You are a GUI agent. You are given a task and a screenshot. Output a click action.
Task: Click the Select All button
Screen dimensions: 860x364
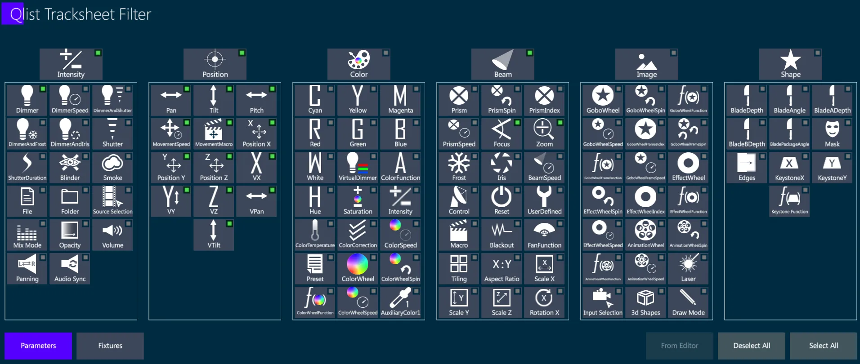[x=824, y=346]
